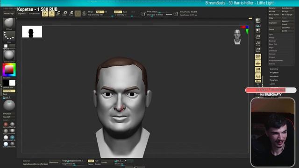Select the Scale transform icon
Image resolution: width=299 pixels, height=168 pixels.
(x=64, y=14)
